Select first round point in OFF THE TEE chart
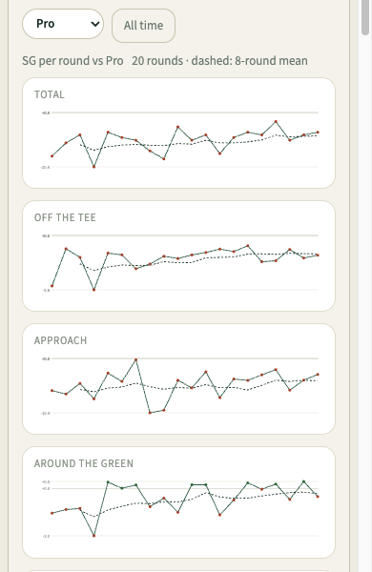Viewport: 372px width, 572px height. (x=52, y=286)
